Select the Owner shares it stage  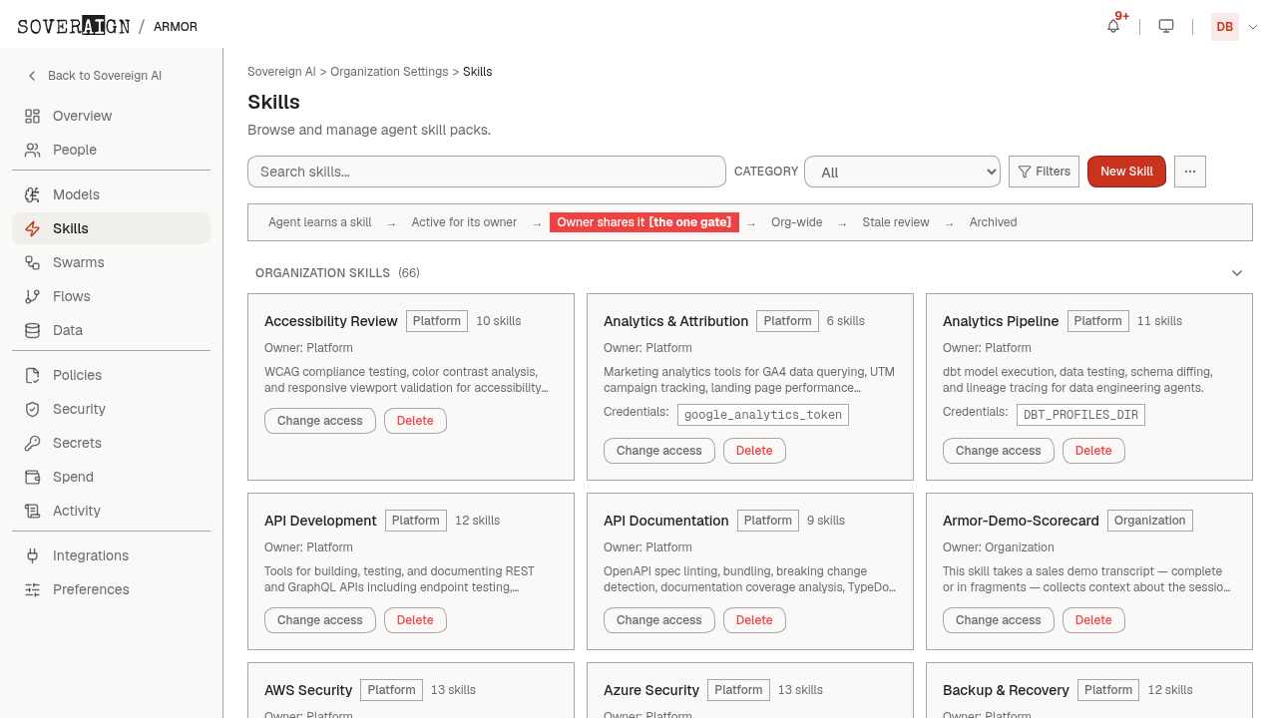pos(644,222)
